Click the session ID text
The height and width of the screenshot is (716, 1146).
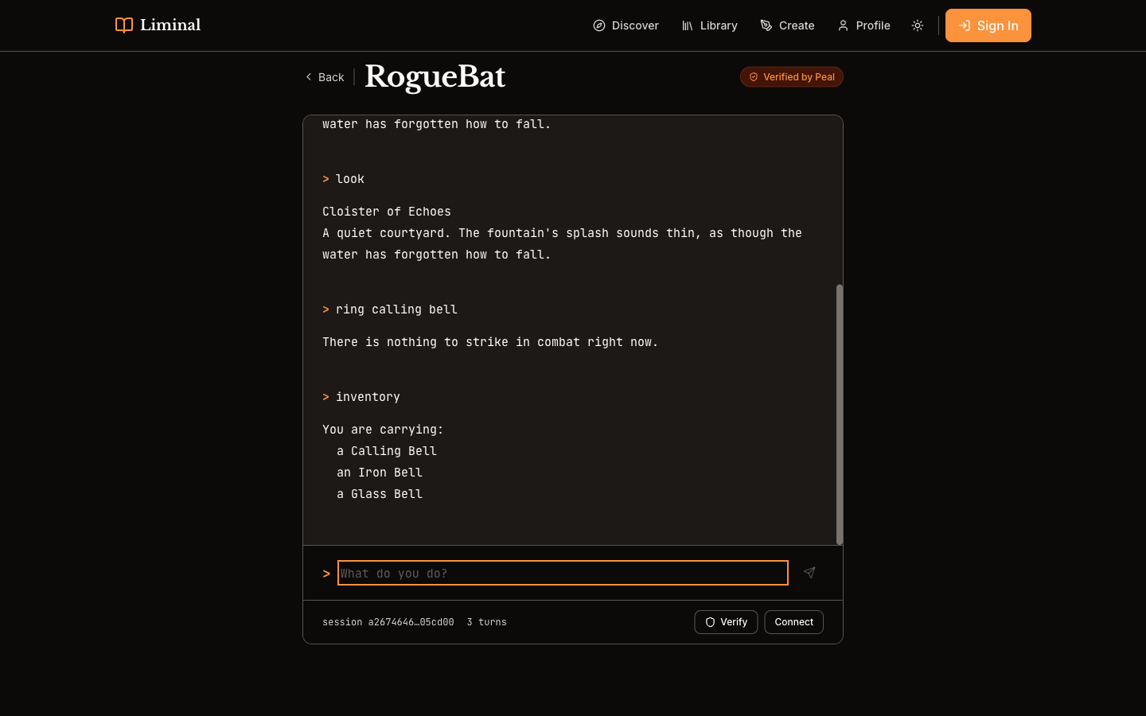(x=388, y=622)
